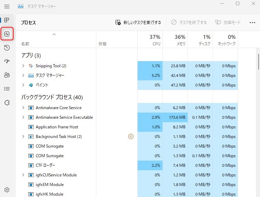Open the three-dot more options menu
The width and height of the screenshot is (260, 197).
pyautogui.click(x=252, y=23)
